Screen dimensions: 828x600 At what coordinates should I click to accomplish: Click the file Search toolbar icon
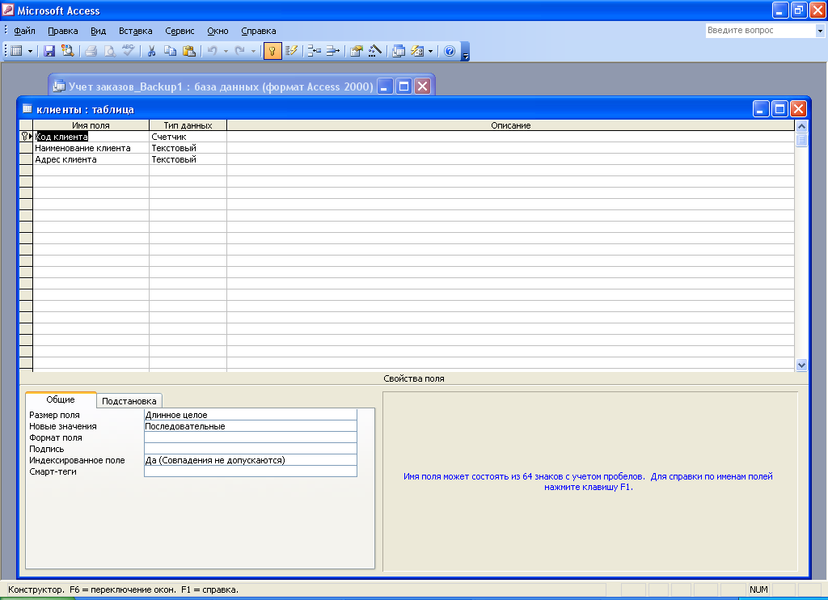[68, 51]
